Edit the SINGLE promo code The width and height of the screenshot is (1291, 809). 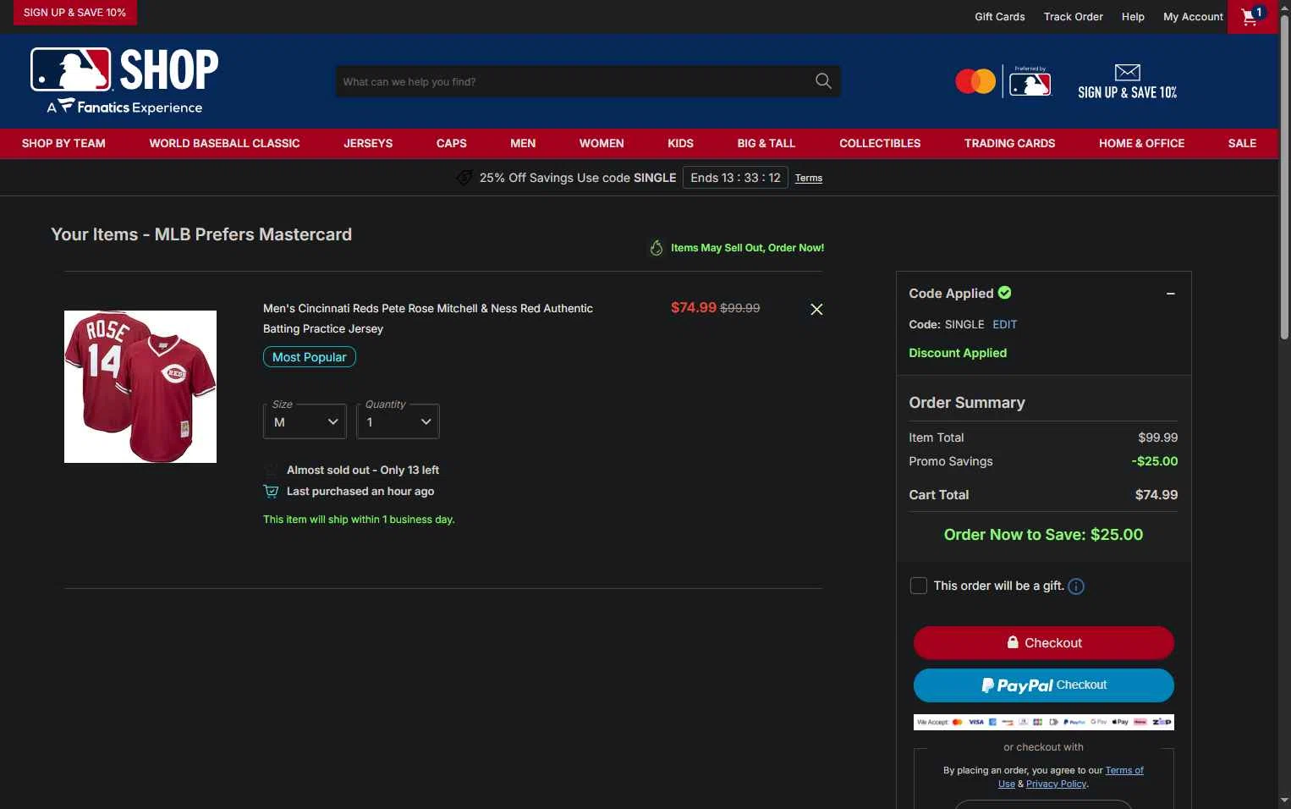click(x=1004, y=325)
